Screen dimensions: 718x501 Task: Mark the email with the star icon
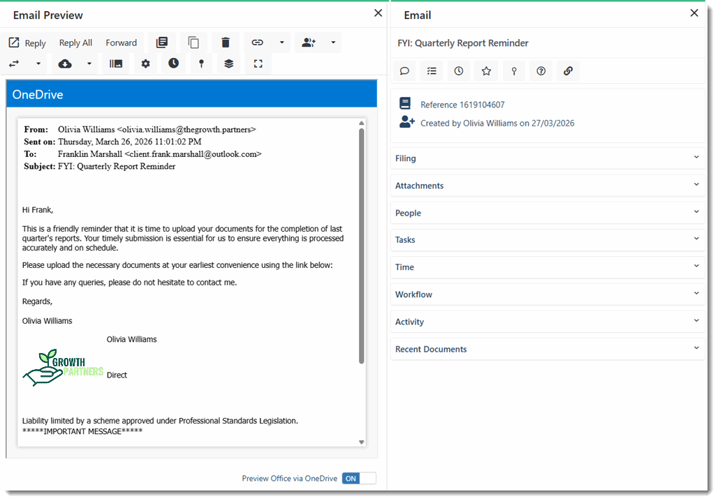pos(486,71)
